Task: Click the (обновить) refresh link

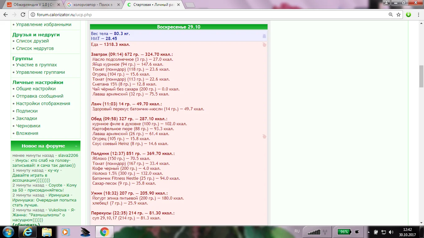Action: coord(26,225)
